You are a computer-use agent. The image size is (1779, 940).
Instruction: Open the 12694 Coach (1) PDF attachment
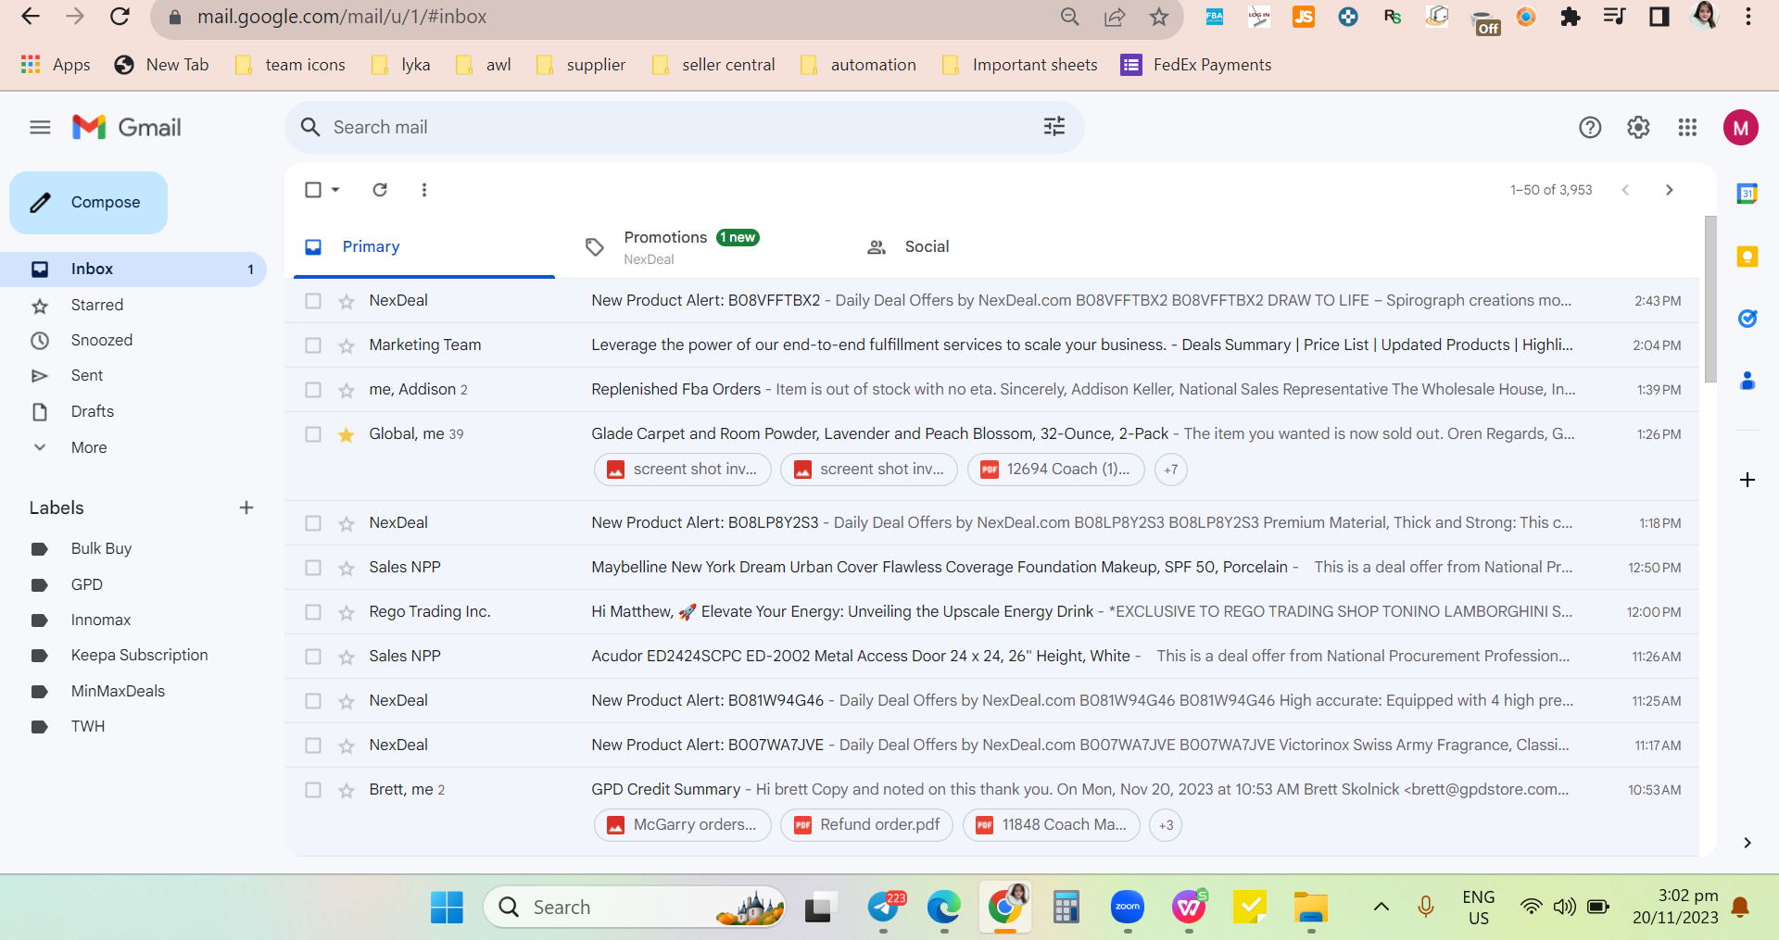click(x=1056, y=470)
